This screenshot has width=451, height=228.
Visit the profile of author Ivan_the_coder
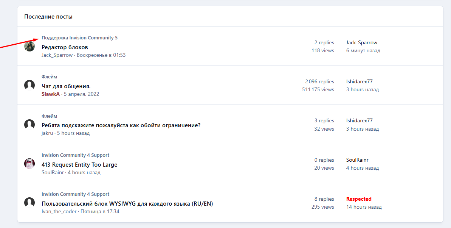pos(59,212)
